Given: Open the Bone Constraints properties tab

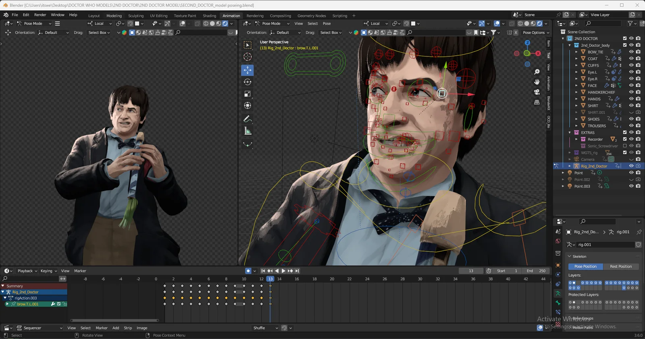Looking at the screenshot, I should [558, 312].
